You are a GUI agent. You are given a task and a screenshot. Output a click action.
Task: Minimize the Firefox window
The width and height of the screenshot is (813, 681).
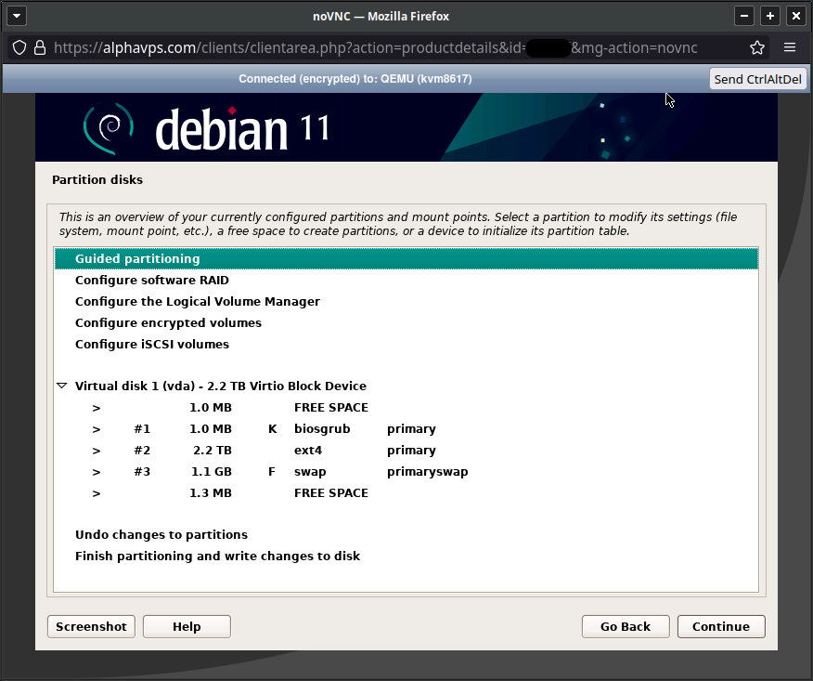point(744,16)
